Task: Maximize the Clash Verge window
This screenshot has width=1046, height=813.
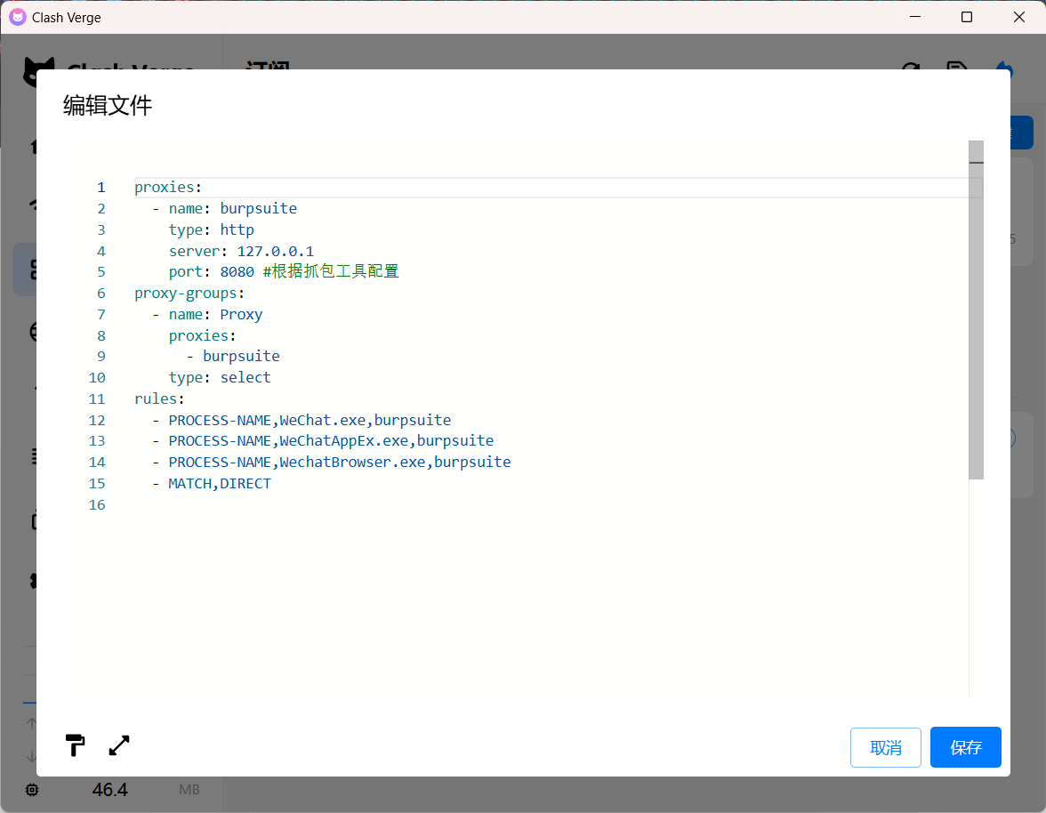Action: [x=967, y=17]
